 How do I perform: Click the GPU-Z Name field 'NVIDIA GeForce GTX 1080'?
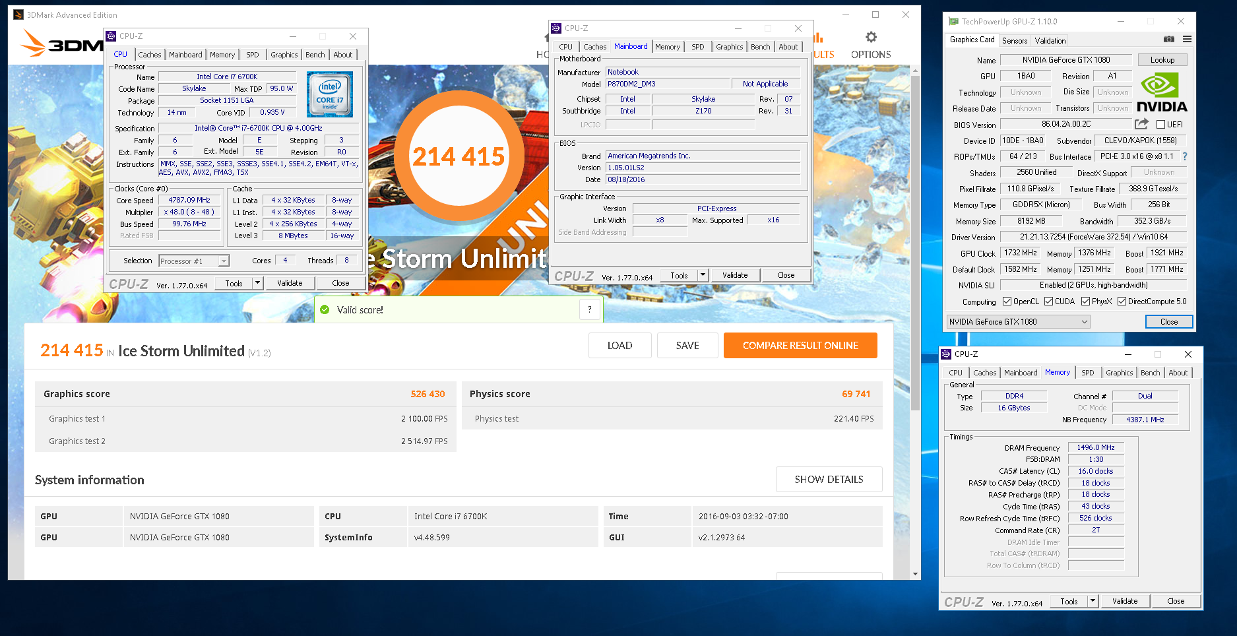tap(1066, 59)
